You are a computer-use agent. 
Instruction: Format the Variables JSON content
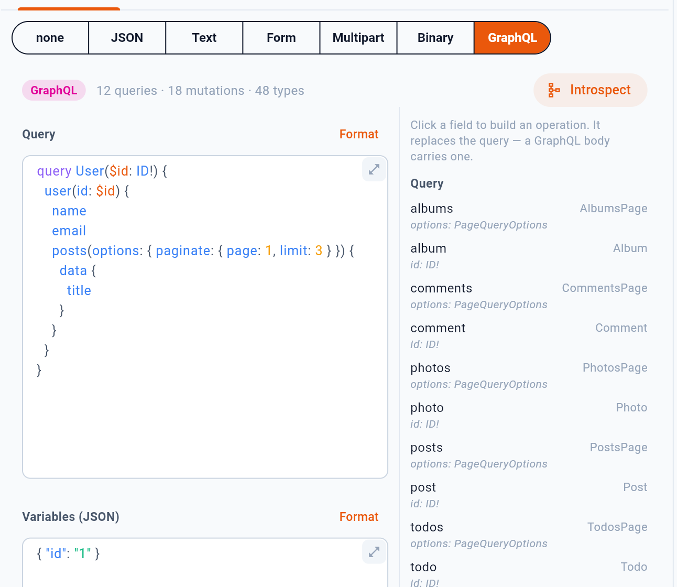(x=359, y=517)
